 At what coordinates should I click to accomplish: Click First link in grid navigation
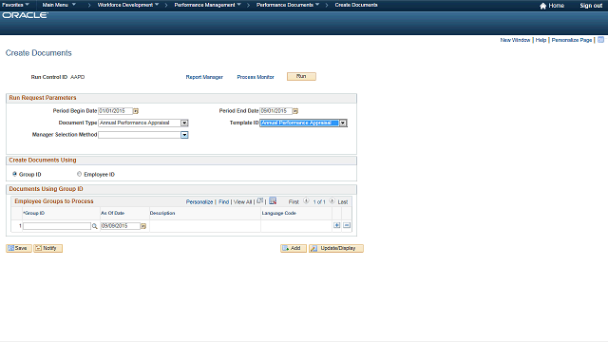coord(294,202)
